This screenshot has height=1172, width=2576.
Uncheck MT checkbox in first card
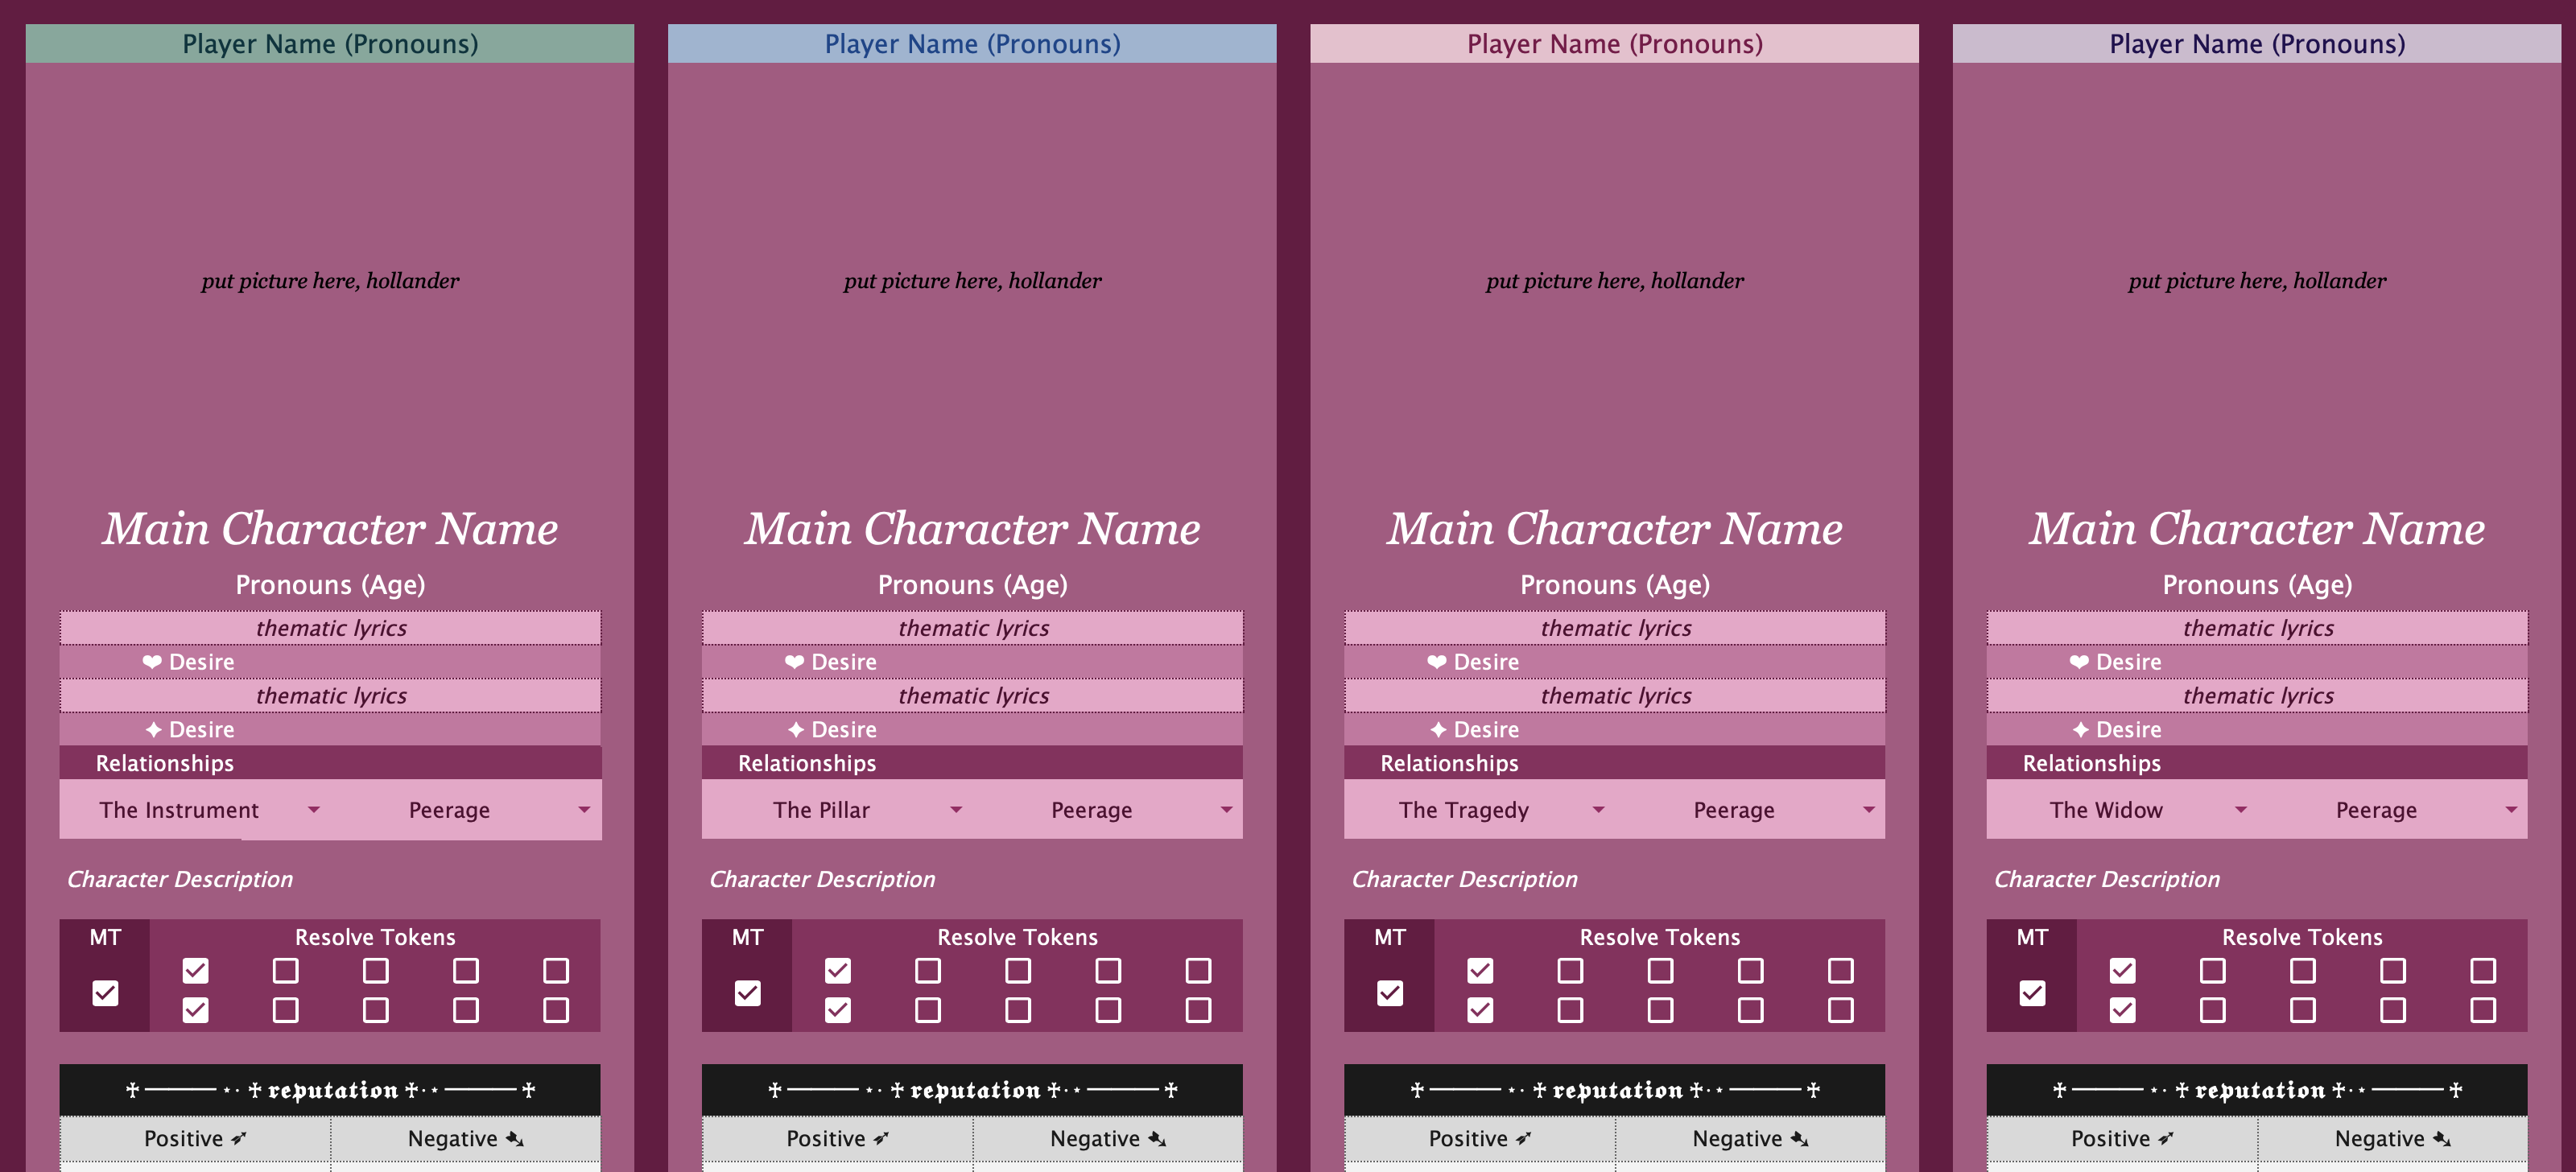coord(105,993)
